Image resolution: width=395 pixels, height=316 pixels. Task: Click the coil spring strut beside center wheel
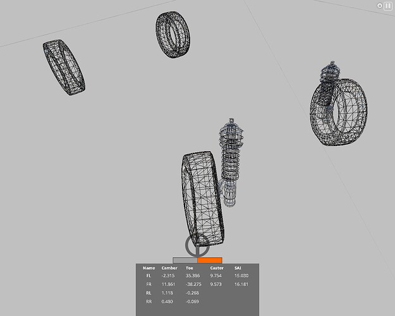230,158
